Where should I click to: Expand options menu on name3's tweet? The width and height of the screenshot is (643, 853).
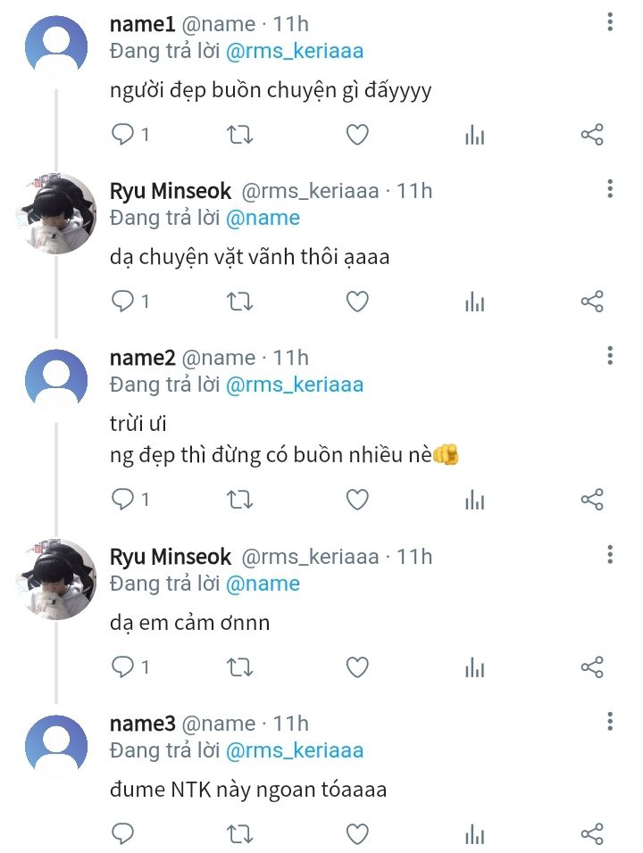click(x=609, y=721)
